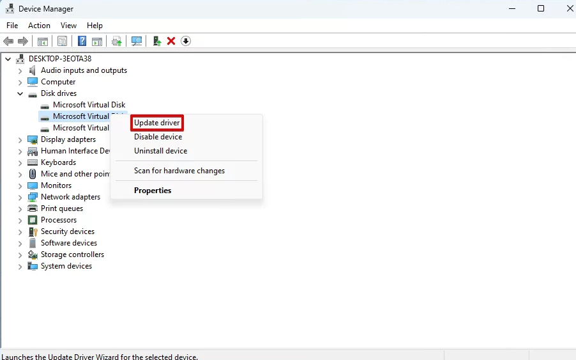Viewport: 576px width, 360px height.
Task: Toggle the Show/Hide Action Pane toolbar icon
Action: pos(97,41)
